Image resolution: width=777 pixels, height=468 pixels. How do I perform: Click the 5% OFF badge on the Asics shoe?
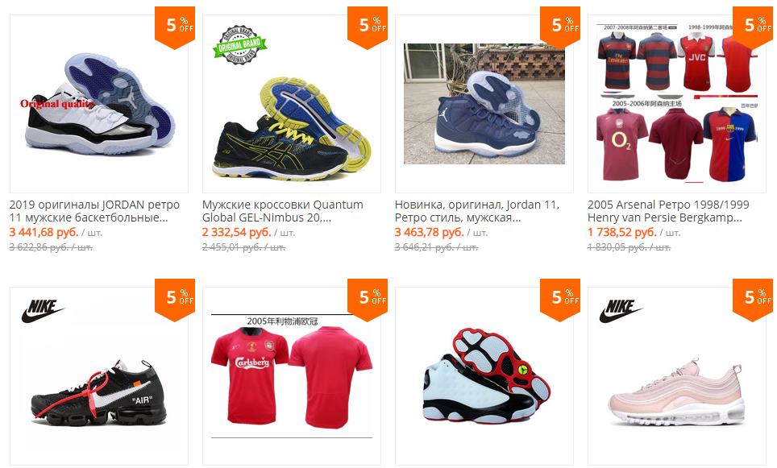tap(368, 27)
